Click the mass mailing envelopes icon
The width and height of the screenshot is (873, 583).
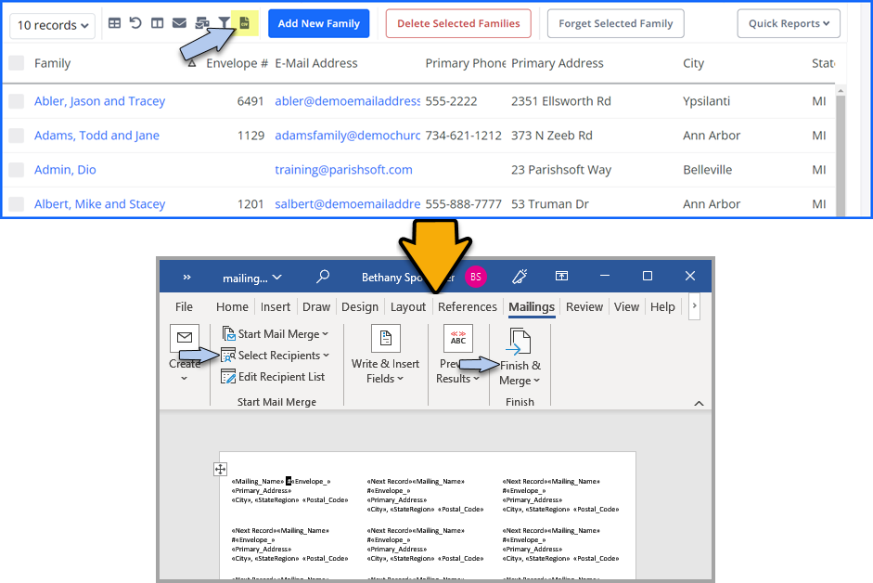click(x=202, y=23)
